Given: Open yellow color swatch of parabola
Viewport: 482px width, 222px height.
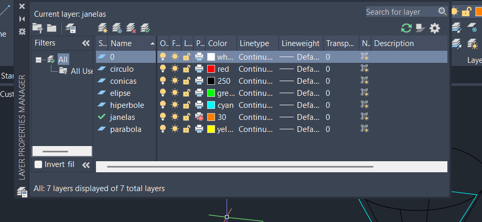Looking at the screenshot, I should (x=211, y=129).
